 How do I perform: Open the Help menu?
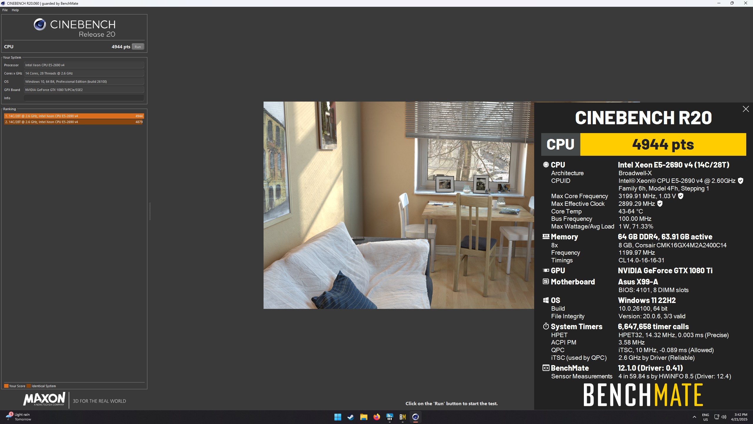(x=15, y=10)
